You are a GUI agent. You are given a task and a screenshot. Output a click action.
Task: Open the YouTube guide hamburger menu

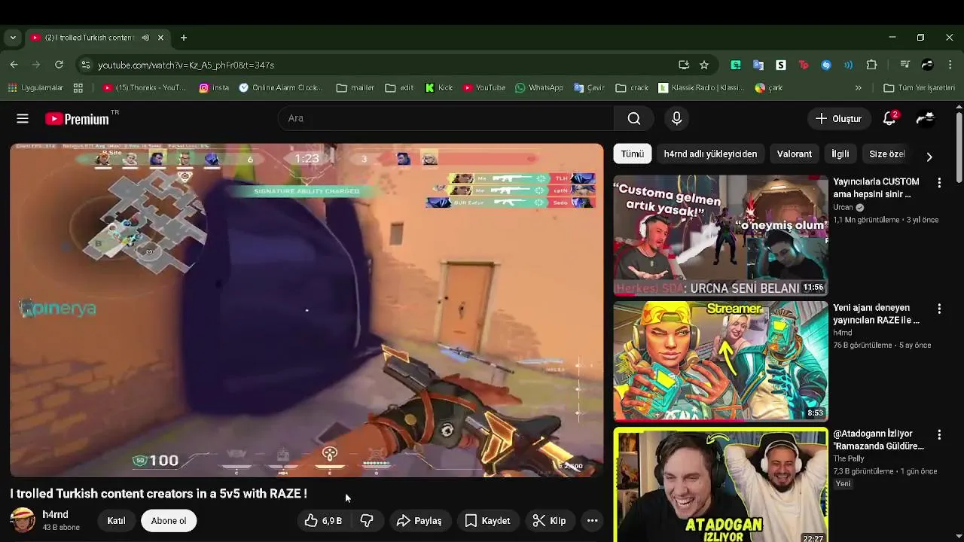point(23,118)
